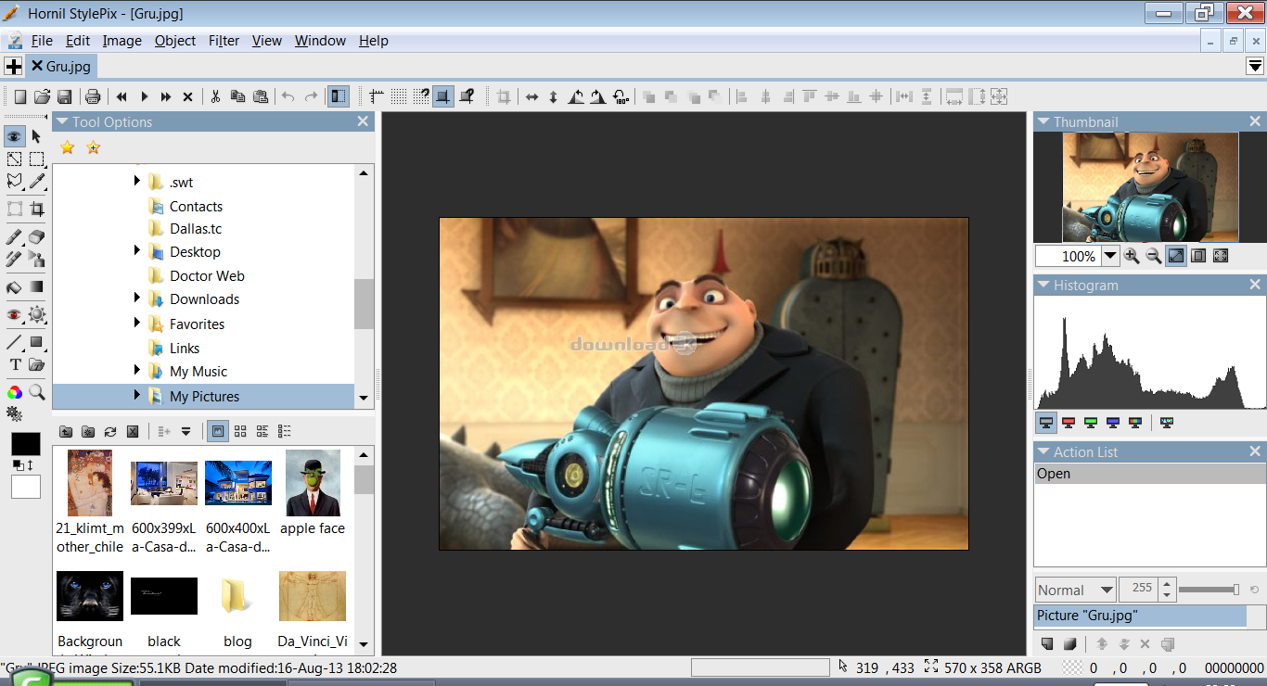This screenshot has width=1267, height=686.
Task: Select the Zoom magnifier tool
Action: tap(36, 392)
